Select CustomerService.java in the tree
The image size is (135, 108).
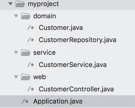tap(73, 65)
